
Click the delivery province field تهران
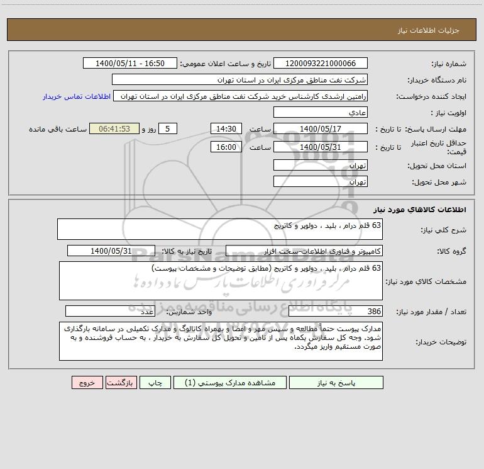321,165
